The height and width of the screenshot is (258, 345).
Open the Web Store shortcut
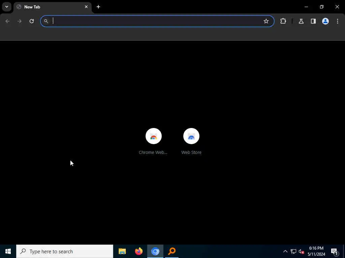pyautogui.click(x=191, y=141)
